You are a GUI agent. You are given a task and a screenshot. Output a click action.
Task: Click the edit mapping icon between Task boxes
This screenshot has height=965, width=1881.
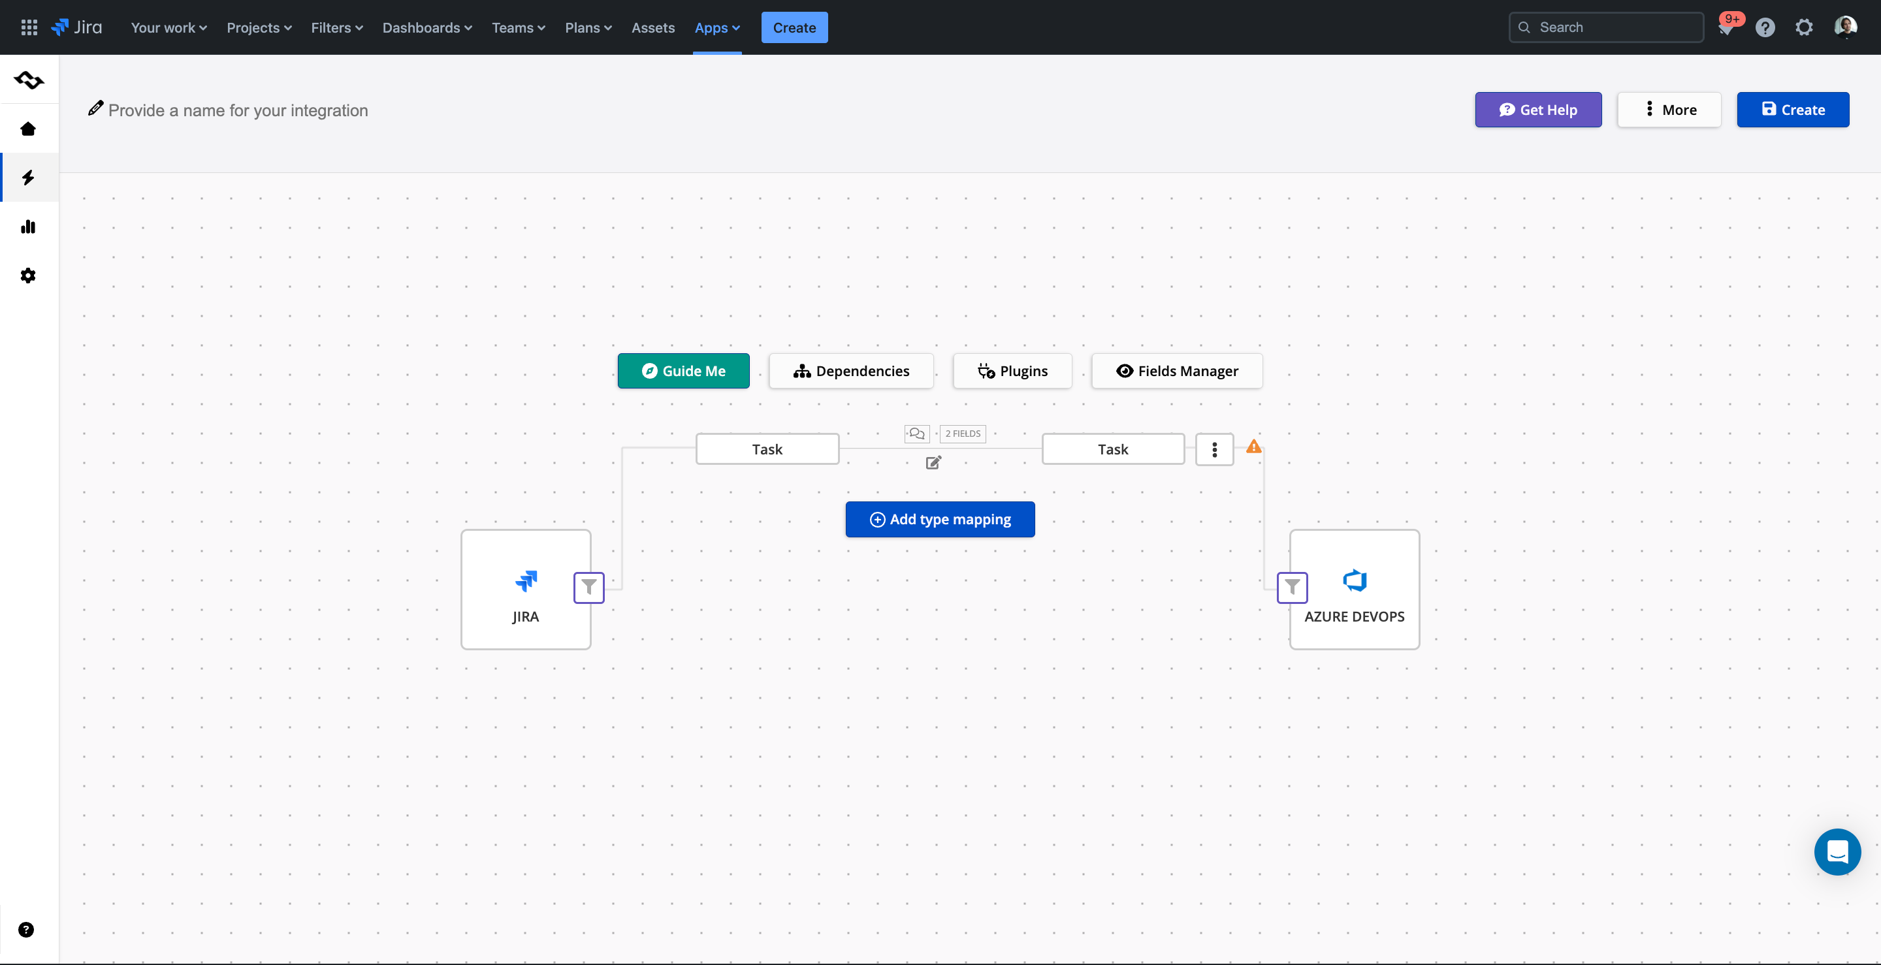pos(933,462)
